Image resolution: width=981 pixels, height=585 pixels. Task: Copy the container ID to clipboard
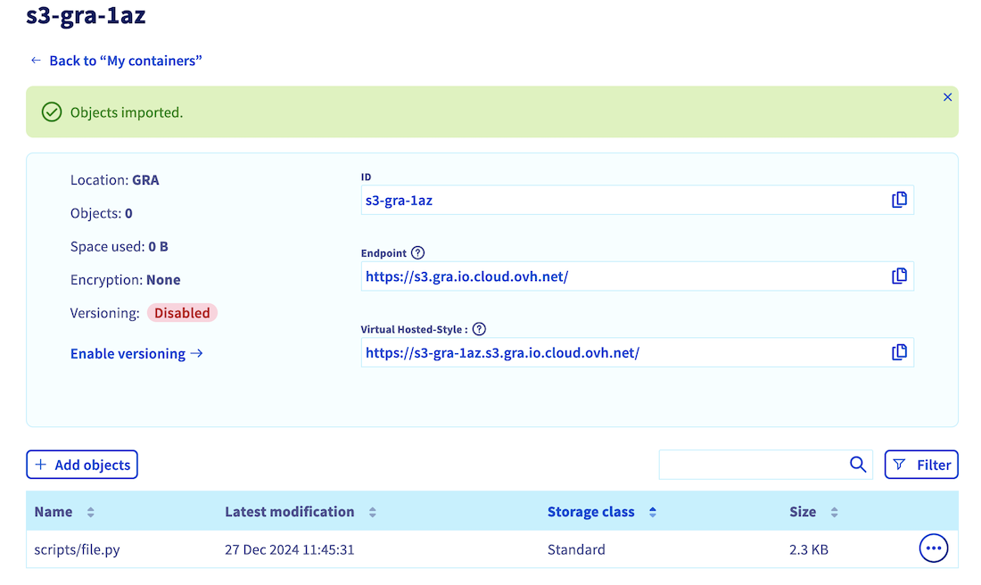(899, 200)
